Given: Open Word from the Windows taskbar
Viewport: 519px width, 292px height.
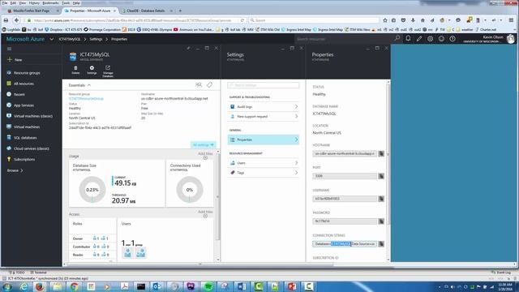Looking at the screenshot, I should [x=242, y=286].
